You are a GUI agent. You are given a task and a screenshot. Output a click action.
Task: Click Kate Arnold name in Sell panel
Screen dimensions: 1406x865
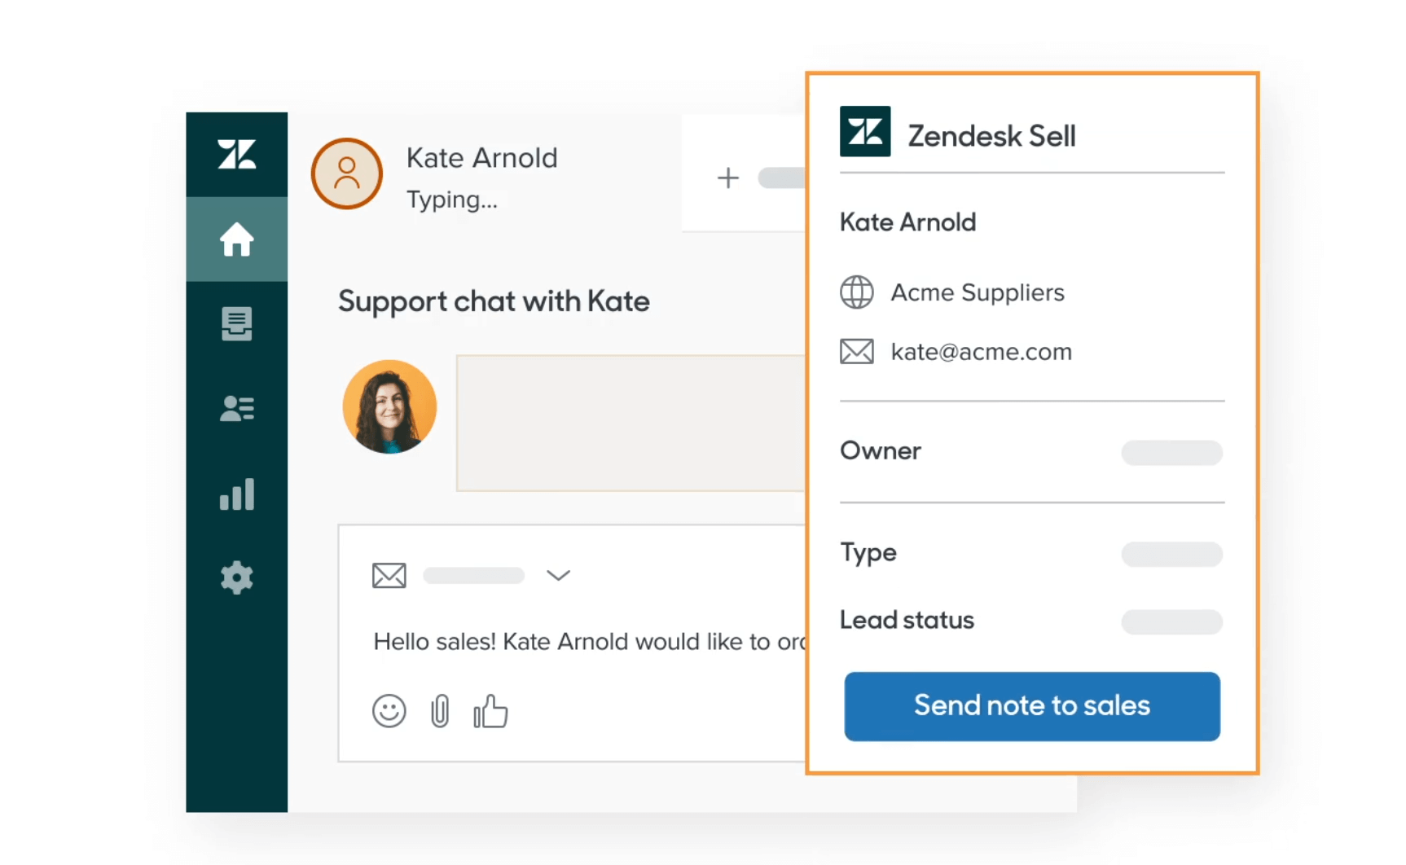pyautogui.click(x=908, y=222)
